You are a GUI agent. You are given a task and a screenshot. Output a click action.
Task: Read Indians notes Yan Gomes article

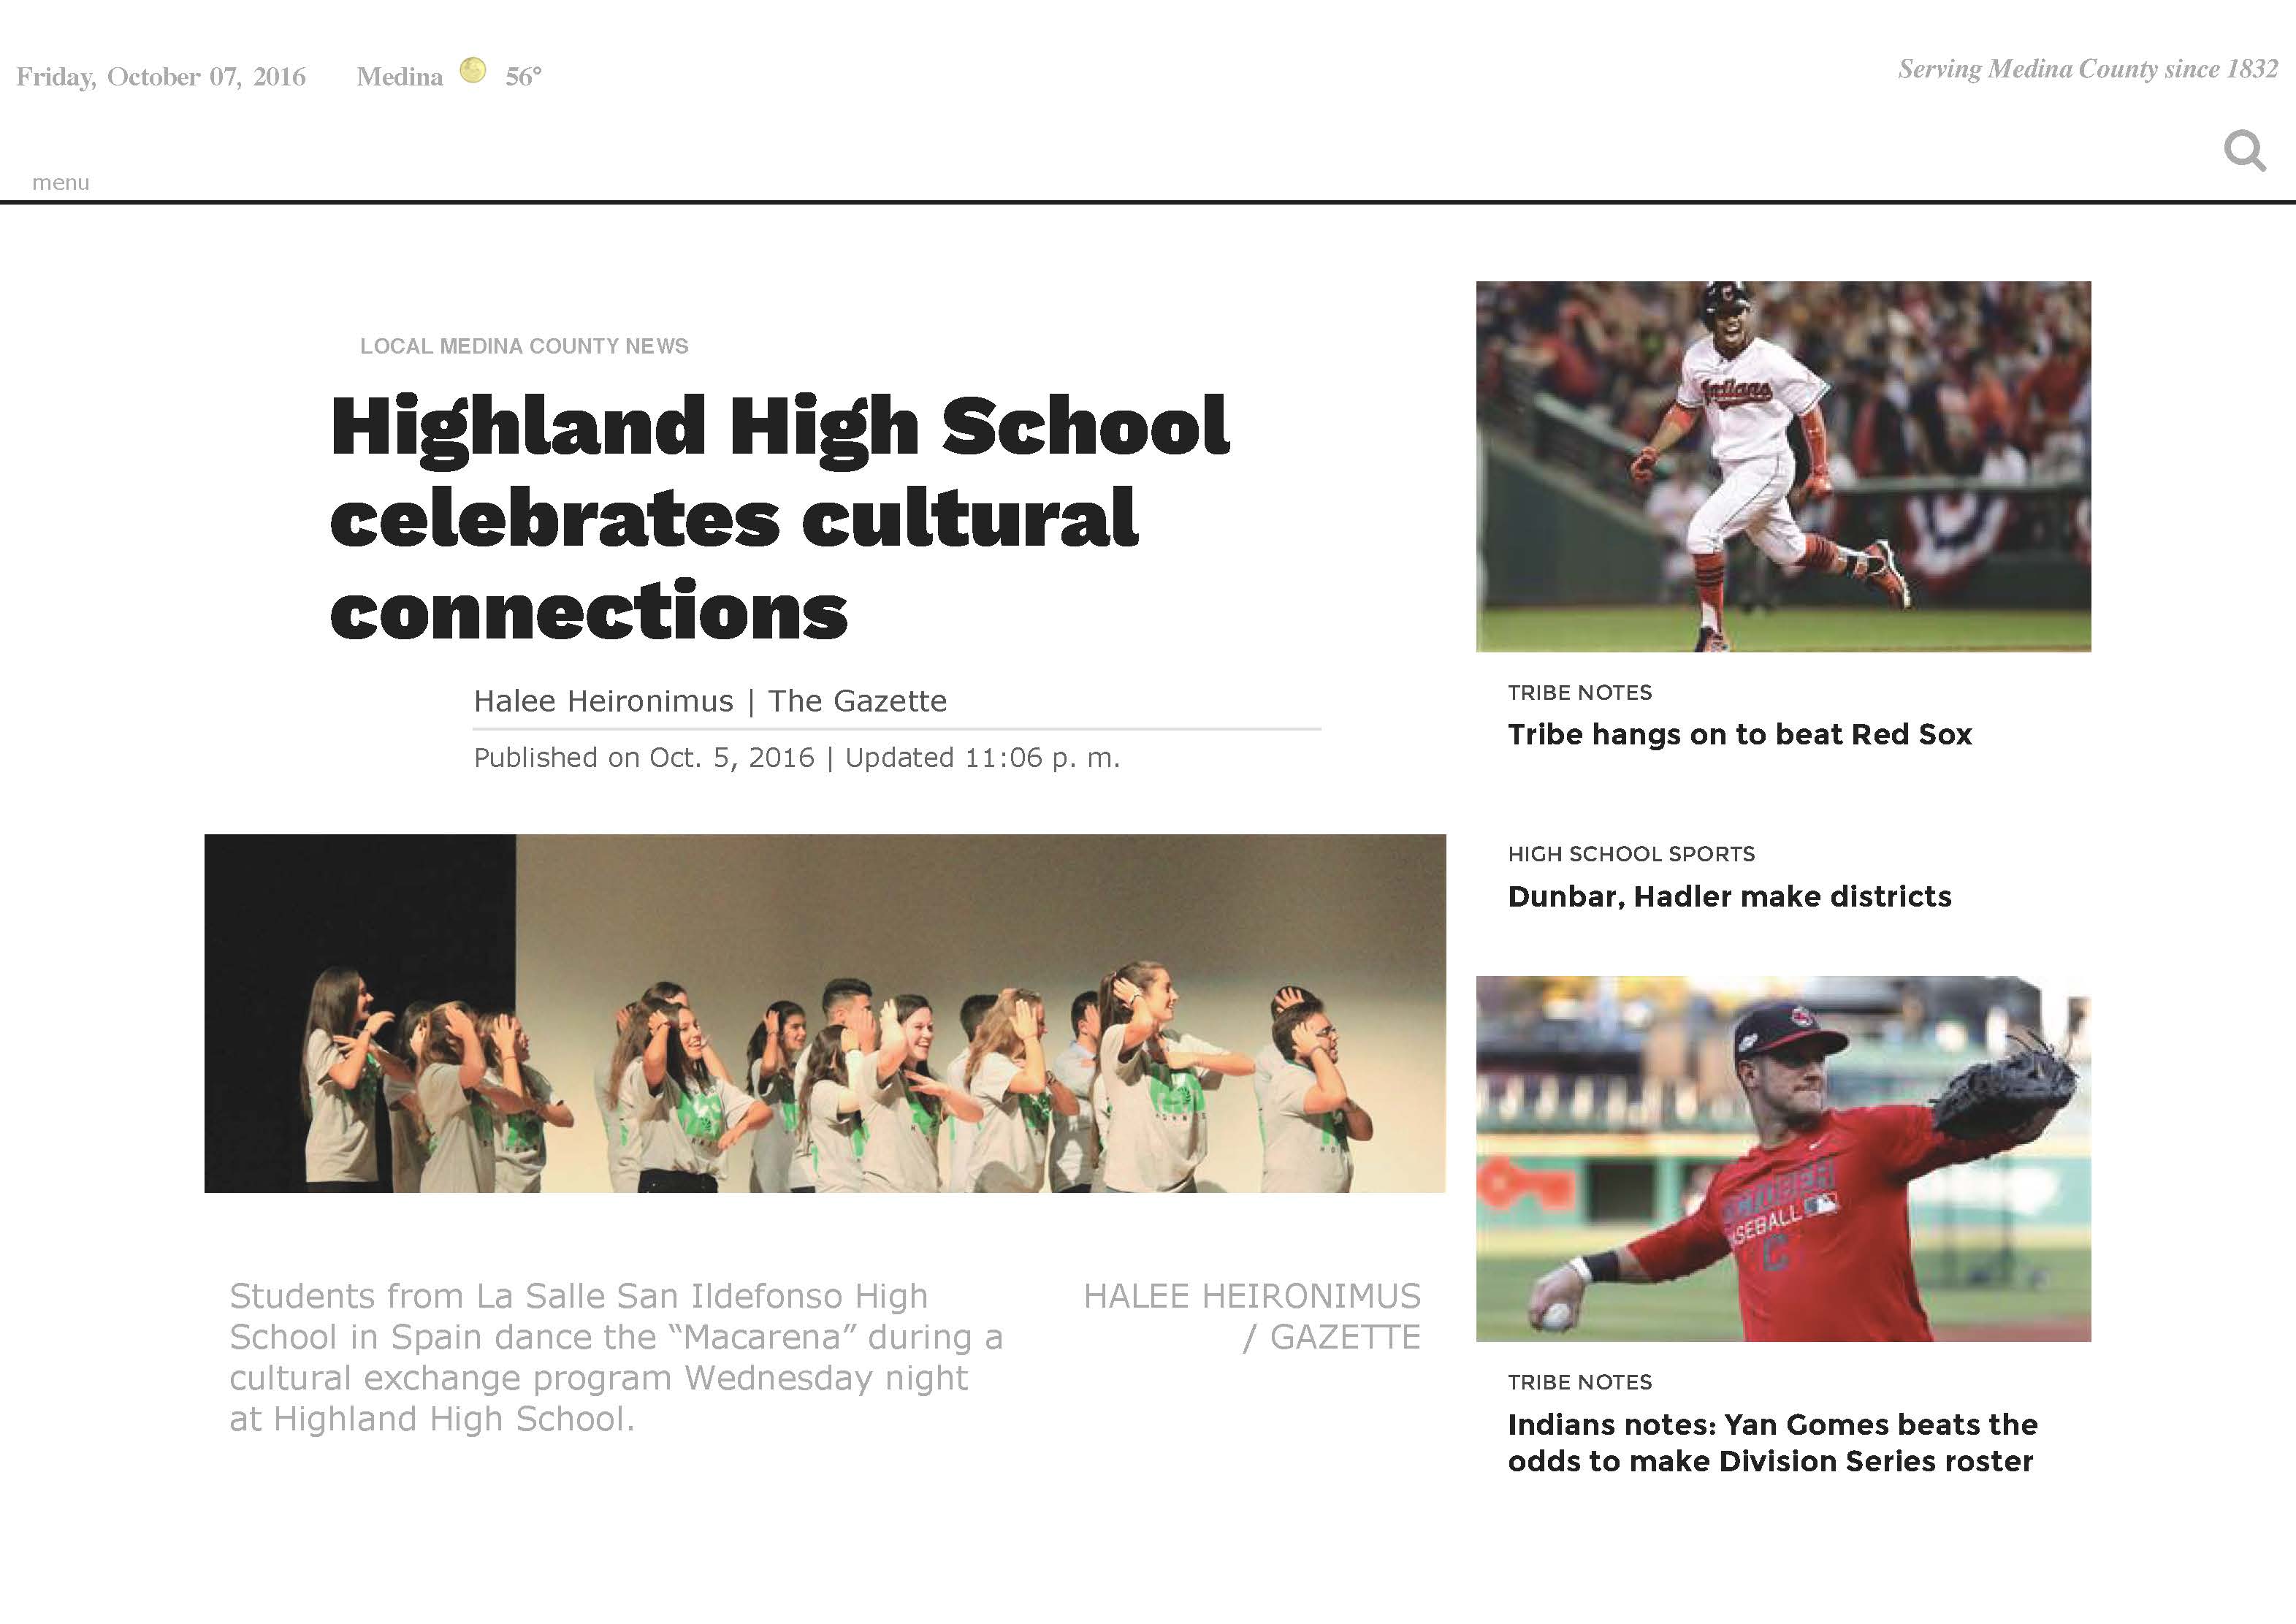[x=1772, y=1442]
